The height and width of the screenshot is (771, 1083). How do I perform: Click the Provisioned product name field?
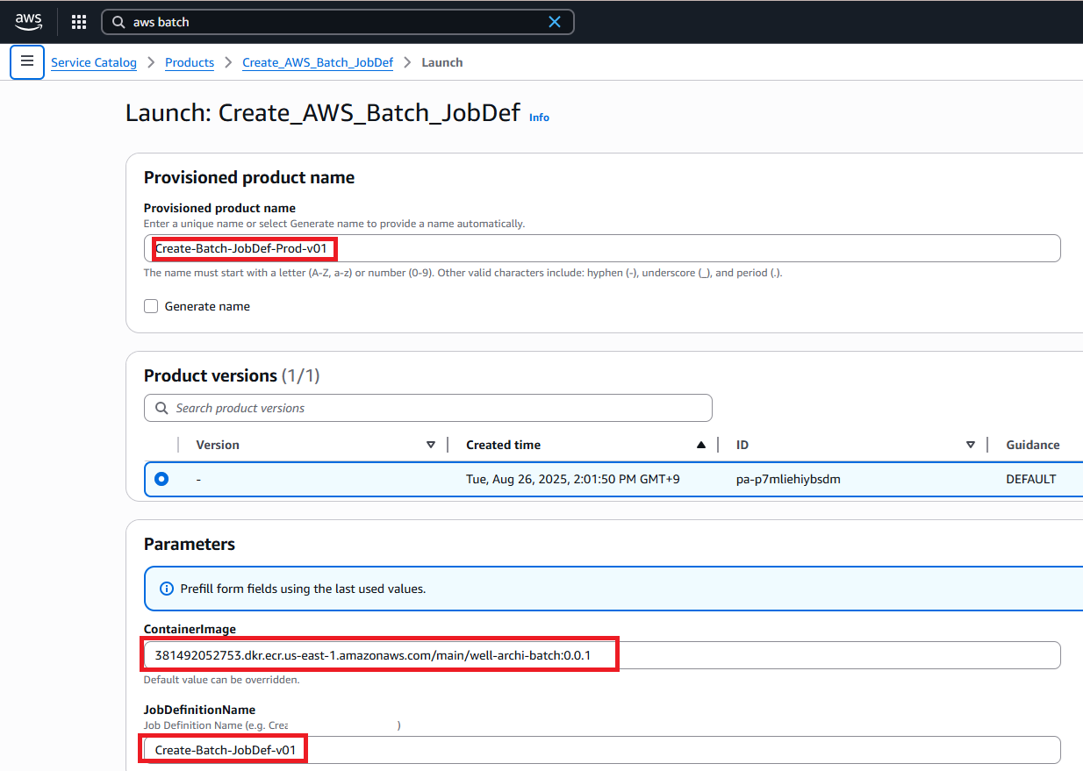click(x=602, y=248)
